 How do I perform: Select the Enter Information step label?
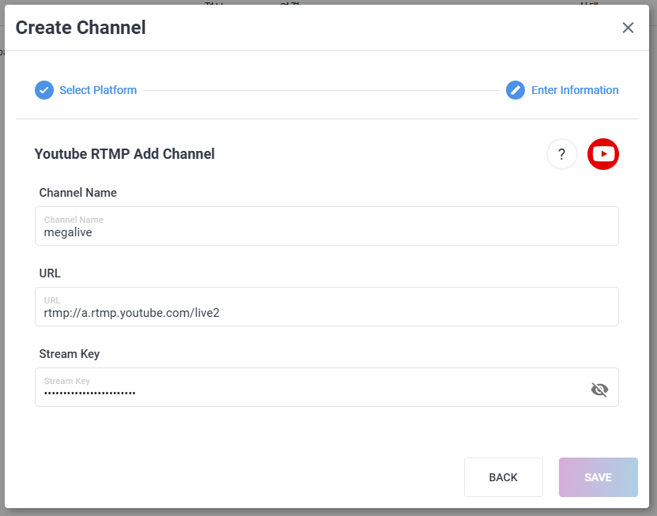pos(575,90)
